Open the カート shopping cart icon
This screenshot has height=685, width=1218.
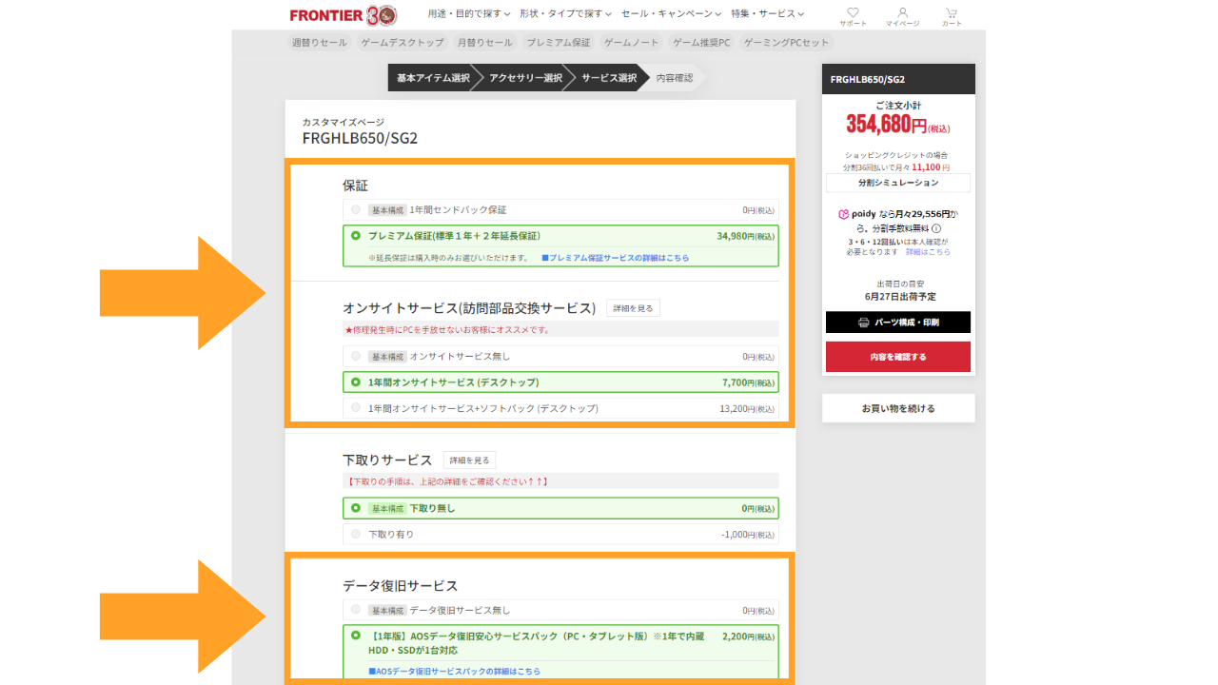click(952, 13)
